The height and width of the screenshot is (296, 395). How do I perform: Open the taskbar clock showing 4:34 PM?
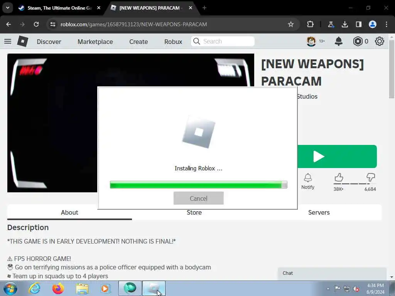coord(375,289)
